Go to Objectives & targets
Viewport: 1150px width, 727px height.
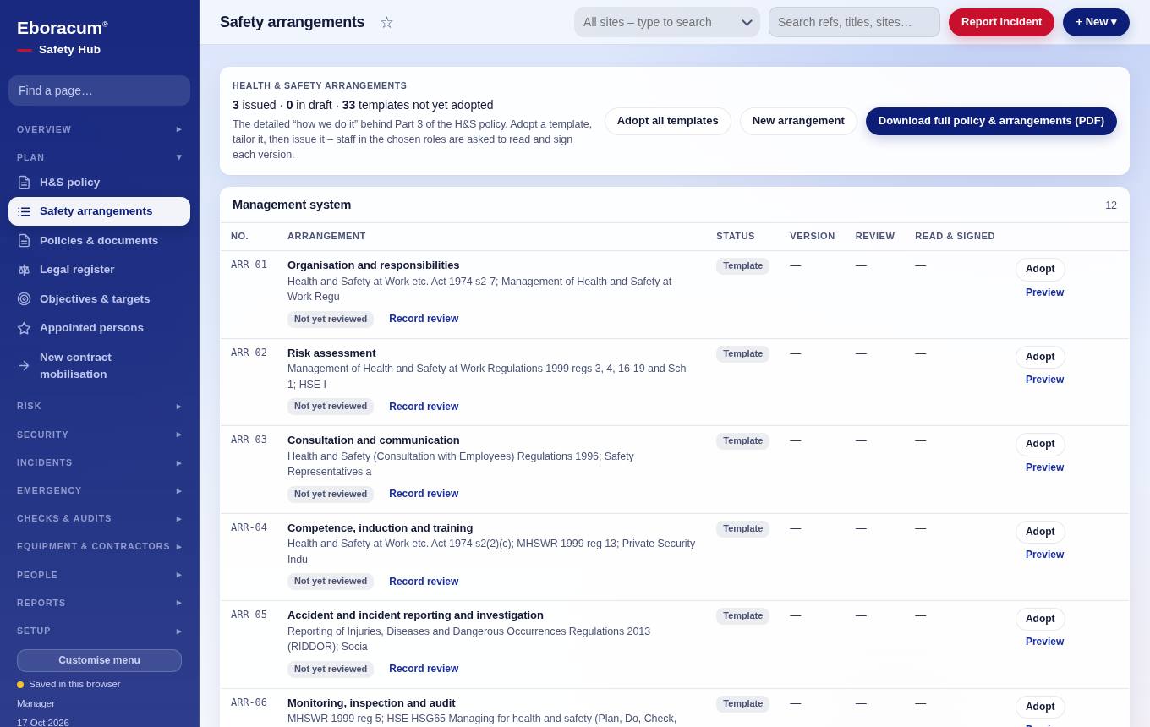coord(100,298)
